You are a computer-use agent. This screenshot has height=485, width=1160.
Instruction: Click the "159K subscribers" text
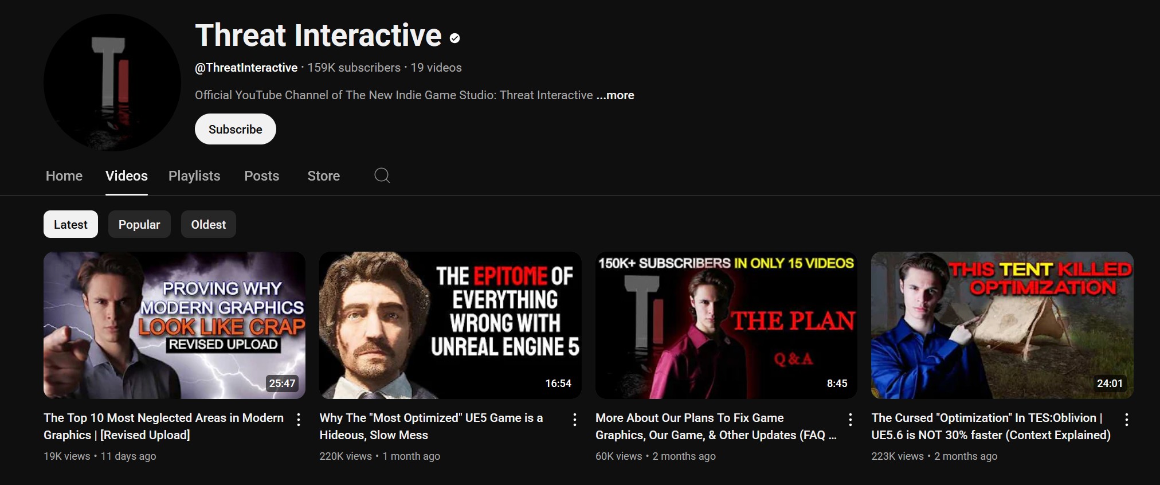click(x=354, y=68)
